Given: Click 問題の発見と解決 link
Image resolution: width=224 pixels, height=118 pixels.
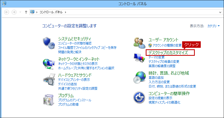Looking at the screenshot, I should [x=70, y=52].
